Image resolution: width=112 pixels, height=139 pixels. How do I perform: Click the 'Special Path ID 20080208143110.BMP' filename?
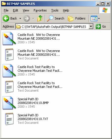(33, 101)
